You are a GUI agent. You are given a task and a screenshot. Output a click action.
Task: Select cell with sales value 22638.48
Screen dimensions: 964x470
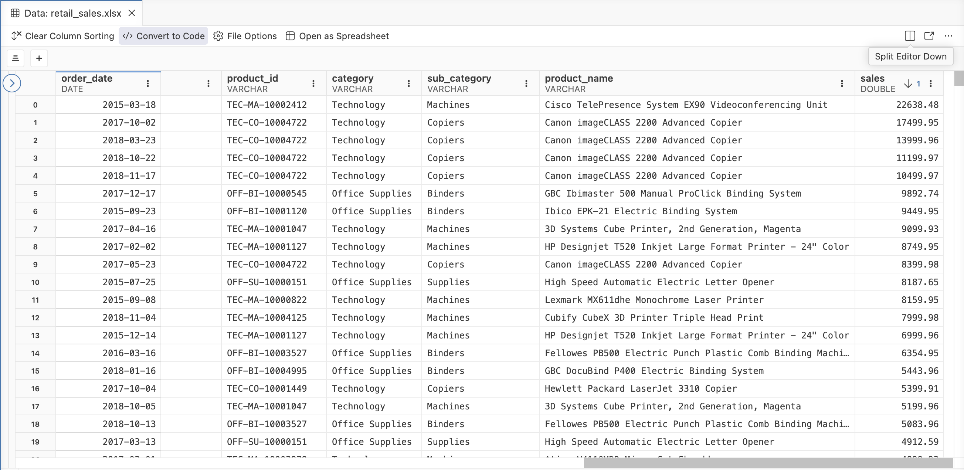(x=899, y=105)
